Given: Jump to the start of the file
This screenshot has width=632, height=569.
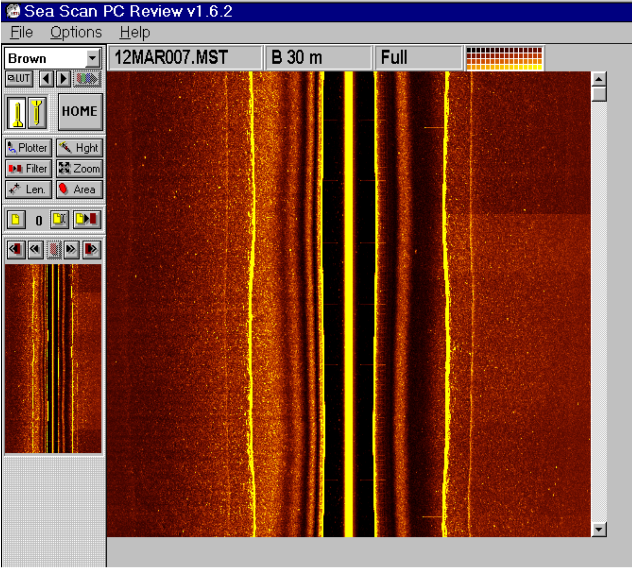Looking at the screenshot, I should pyautogui.click(x=16, y=249).
